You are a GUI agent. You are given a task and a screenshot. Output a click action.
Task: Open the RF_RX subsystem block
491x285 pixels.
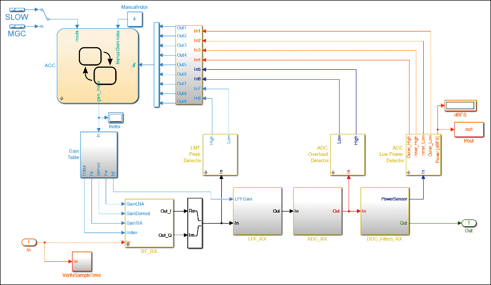(149, 223)
